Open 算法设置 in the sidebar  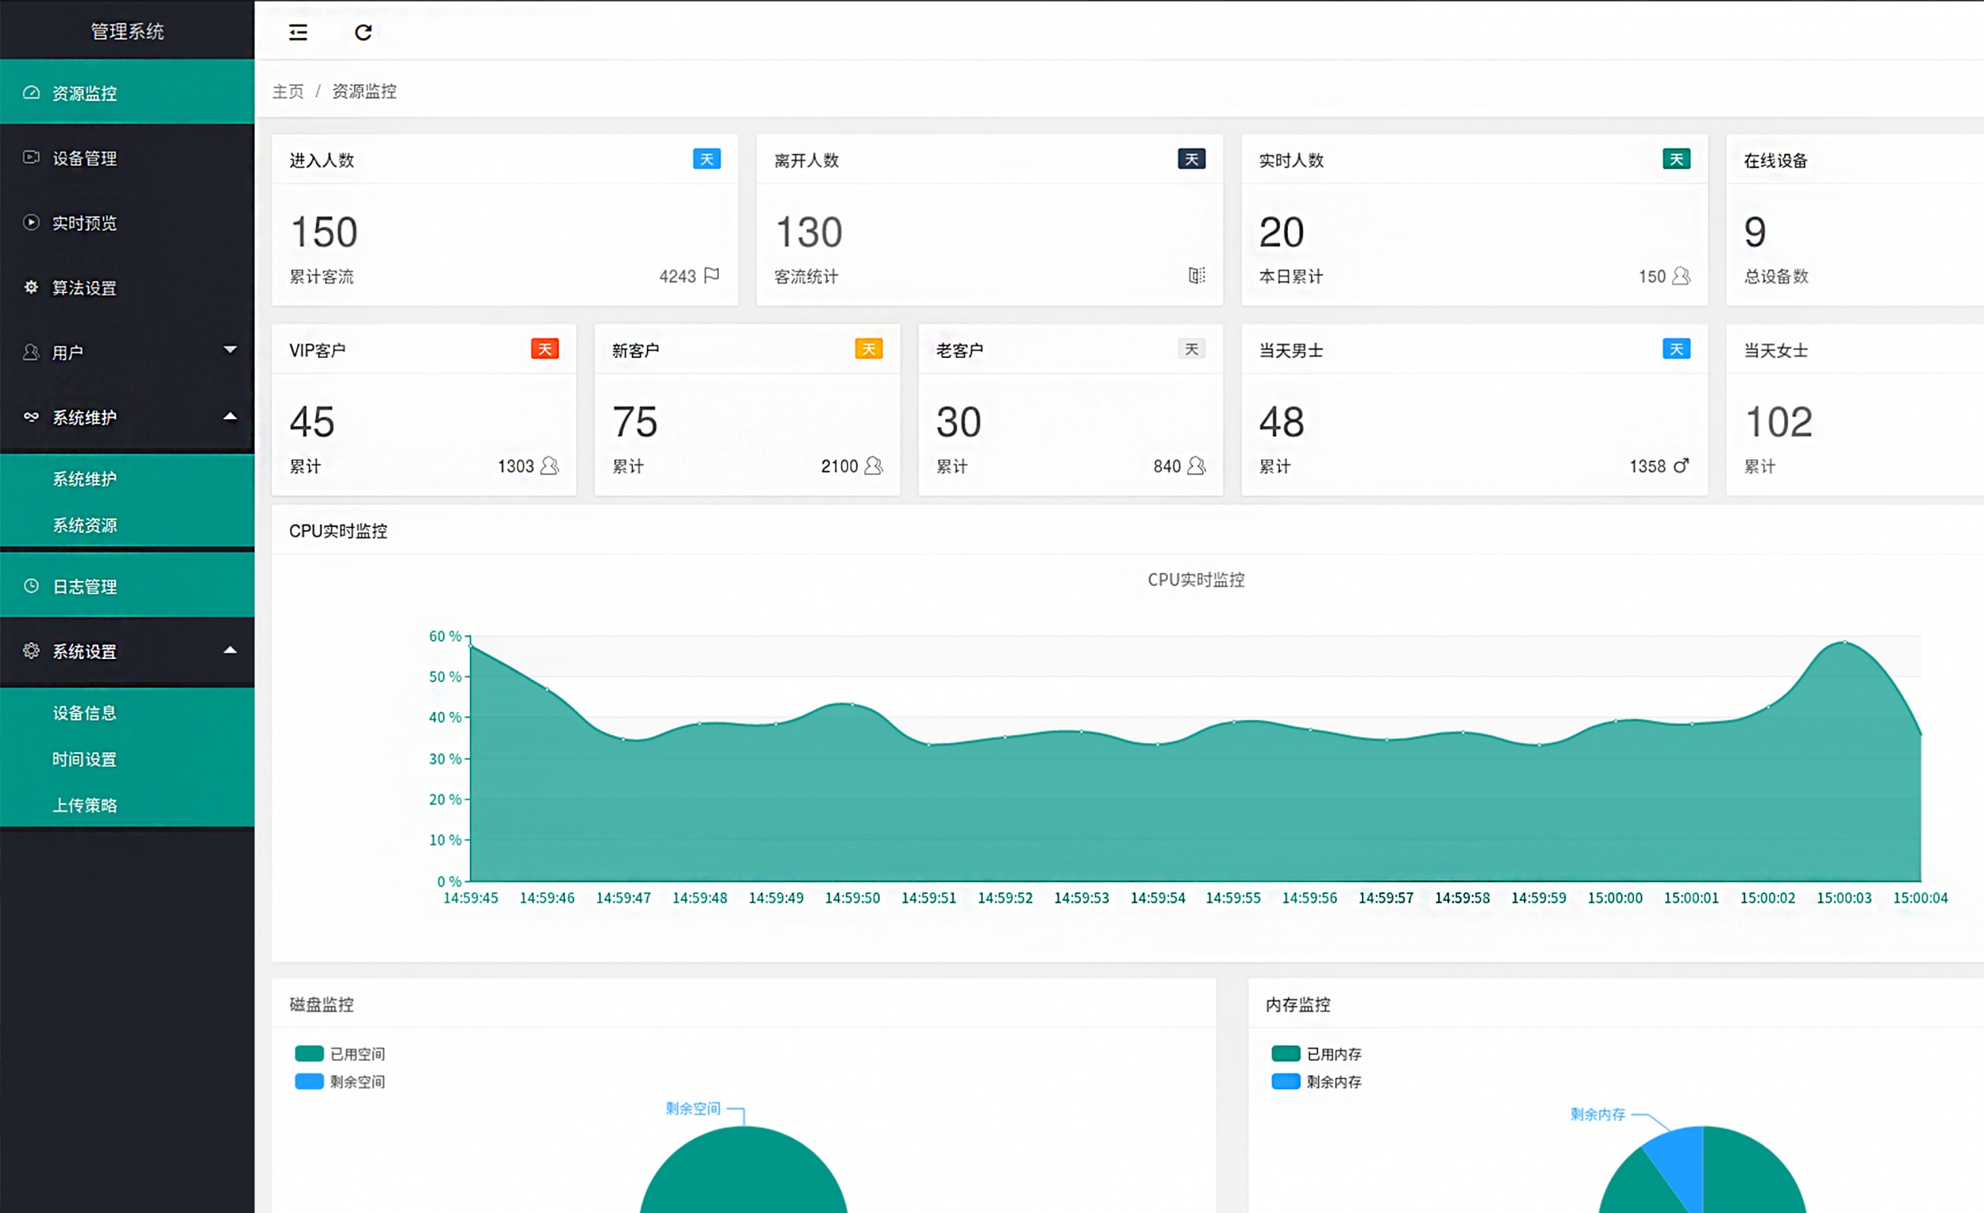pyautogui.click(x=85, y=287)
